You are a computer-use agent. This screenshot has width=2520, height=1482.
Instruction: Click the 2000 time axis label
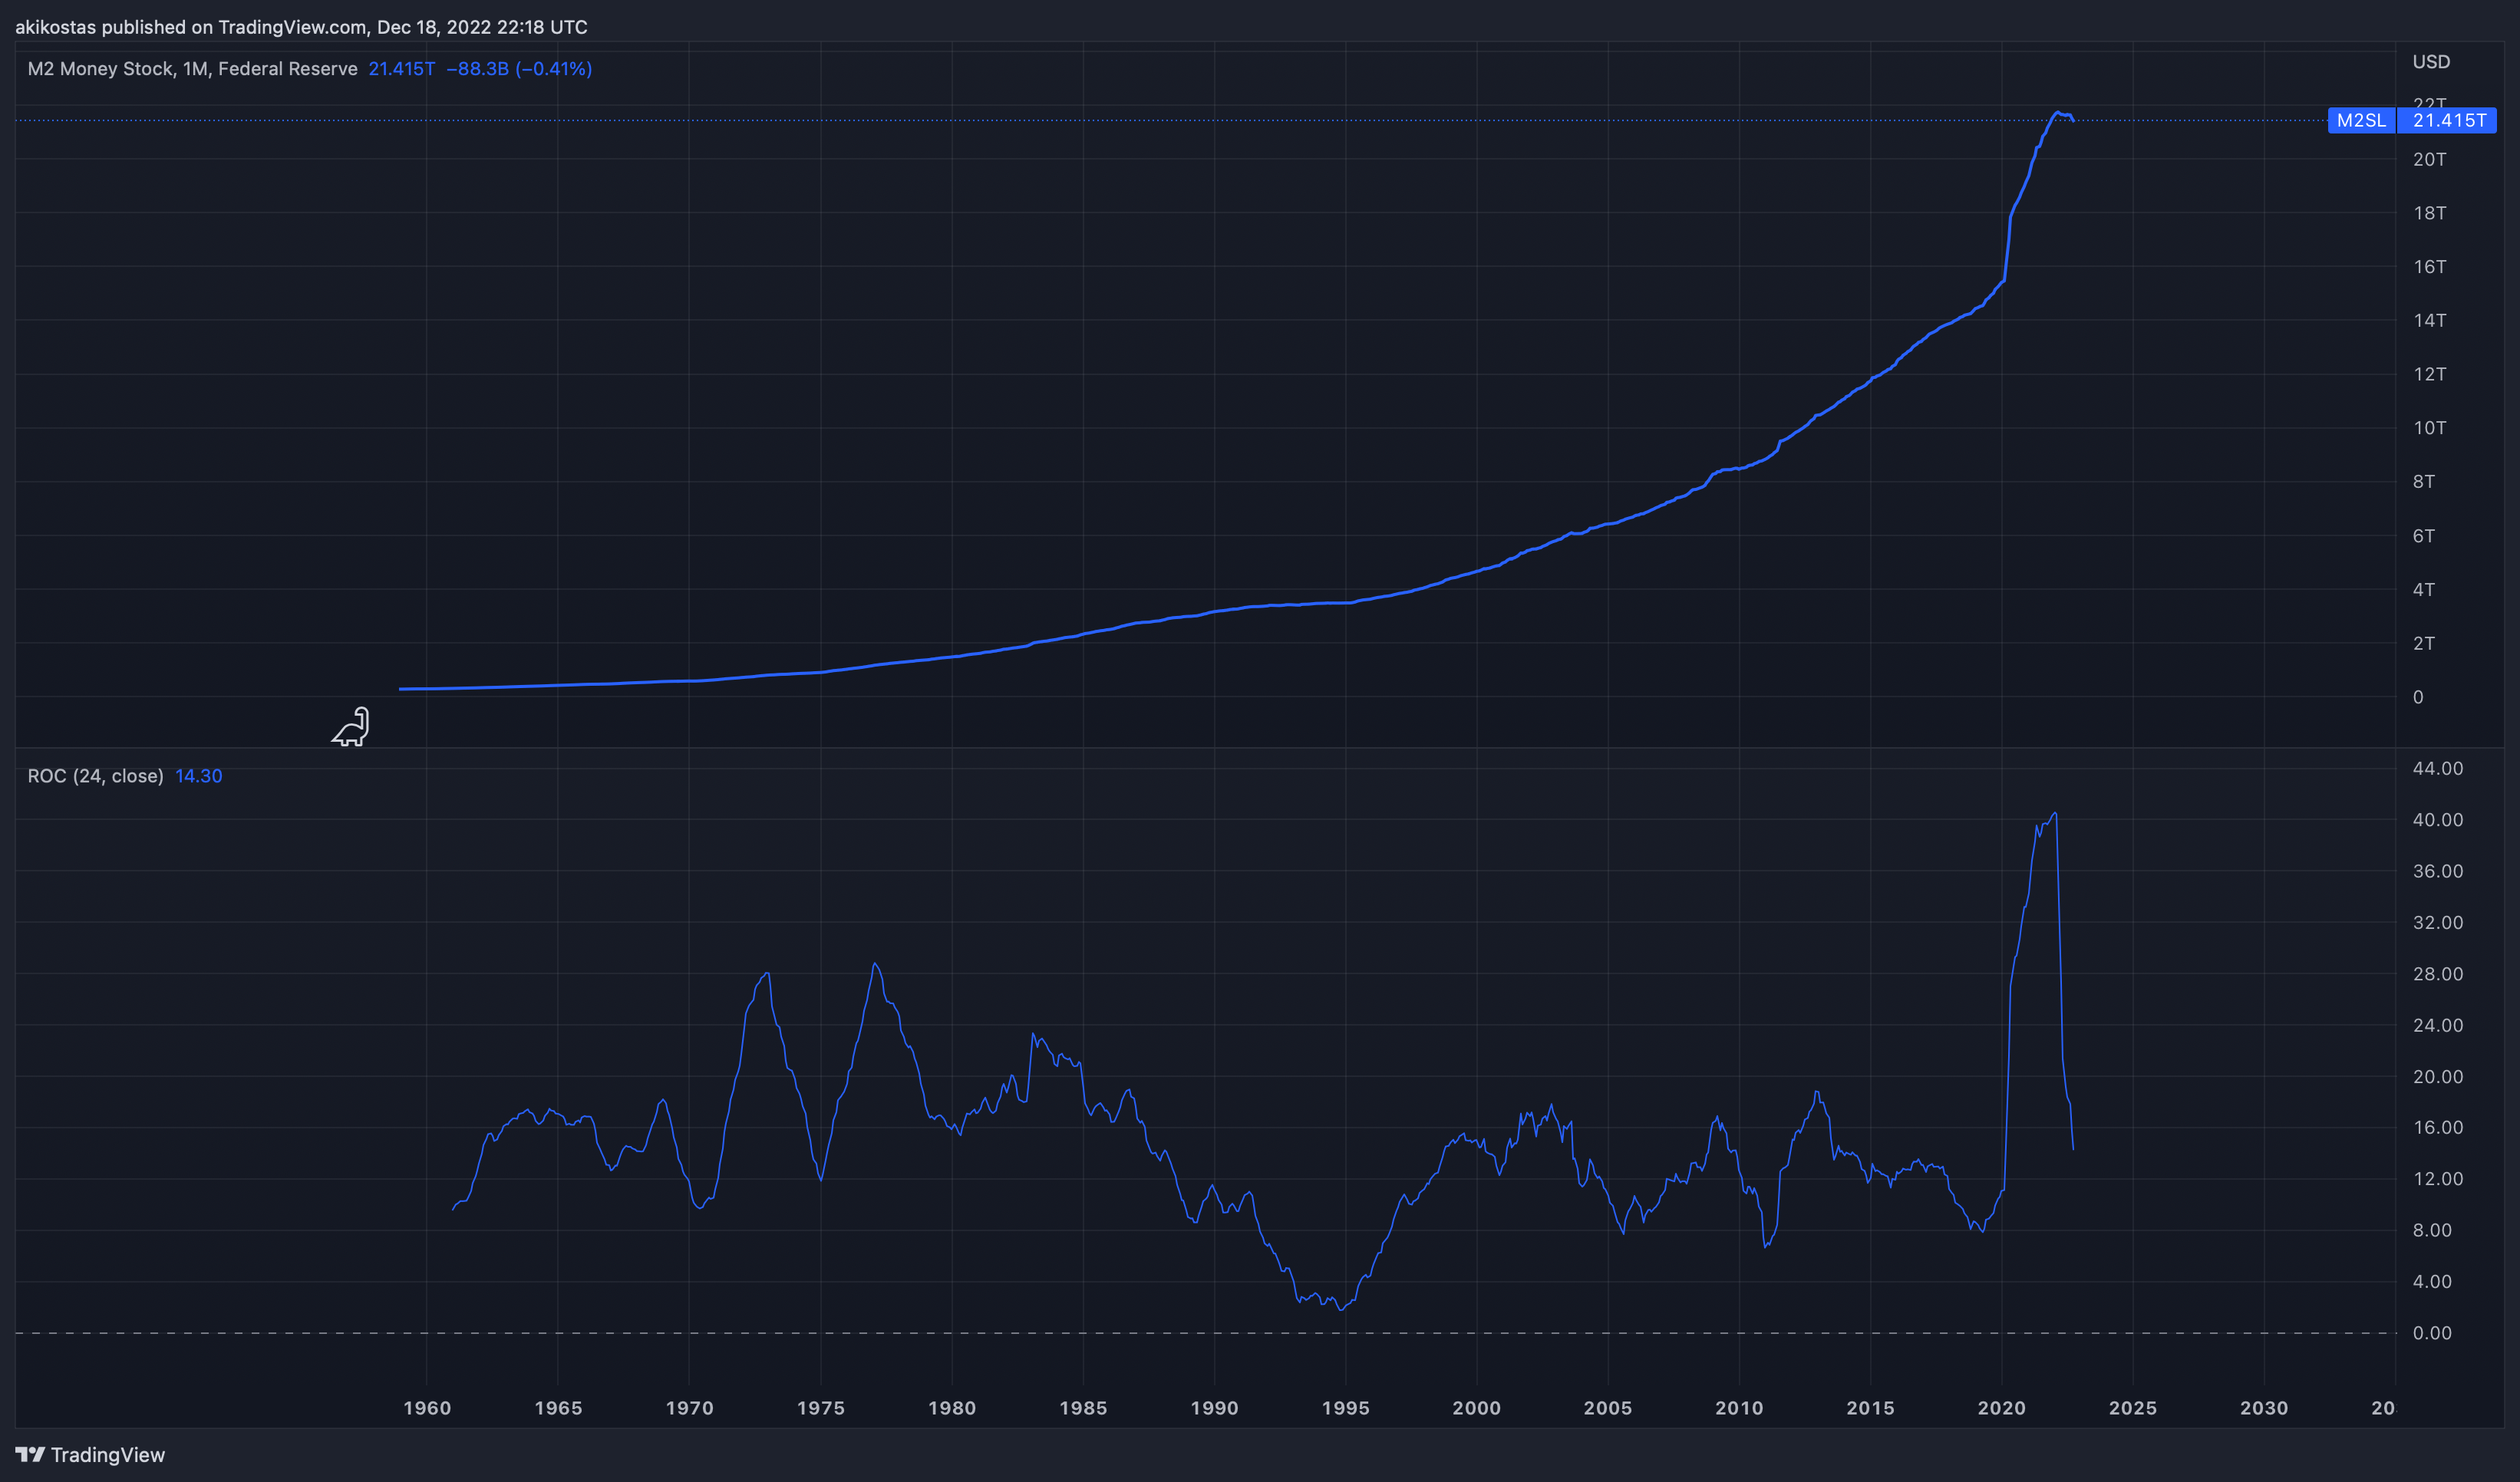pyautogui.click(x=1476, y=1408)
